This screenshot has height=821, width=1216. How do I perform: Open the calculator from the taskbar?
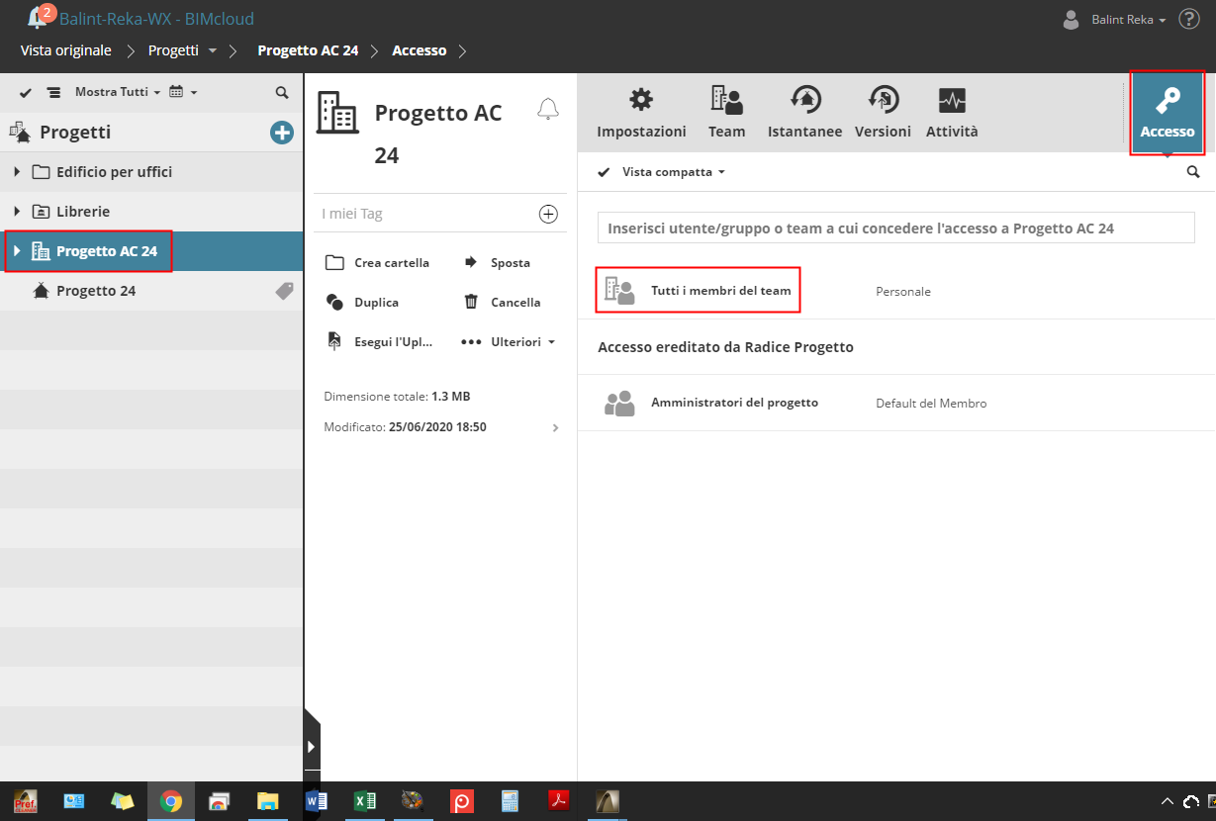click(x=510, y=801)
